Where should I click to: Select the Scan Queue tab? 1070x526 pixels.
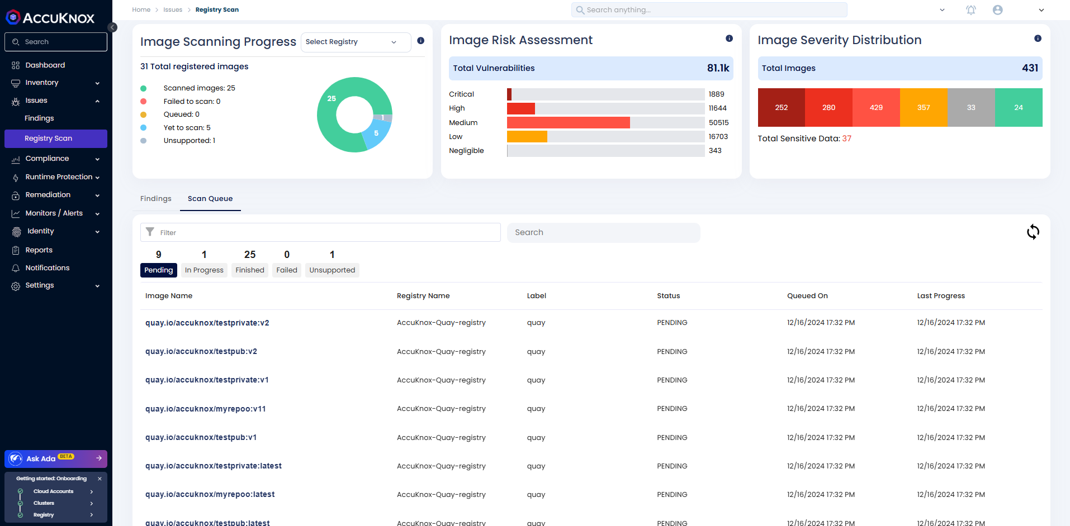[x=210, y=199]
